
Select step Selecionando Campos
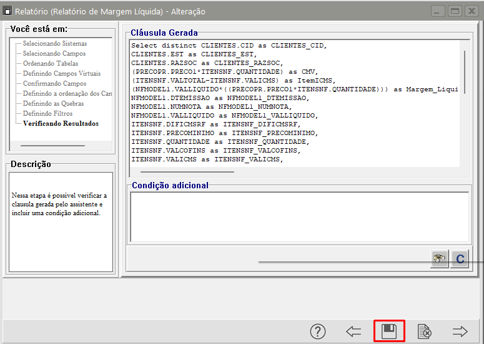[x=54, y=54]
